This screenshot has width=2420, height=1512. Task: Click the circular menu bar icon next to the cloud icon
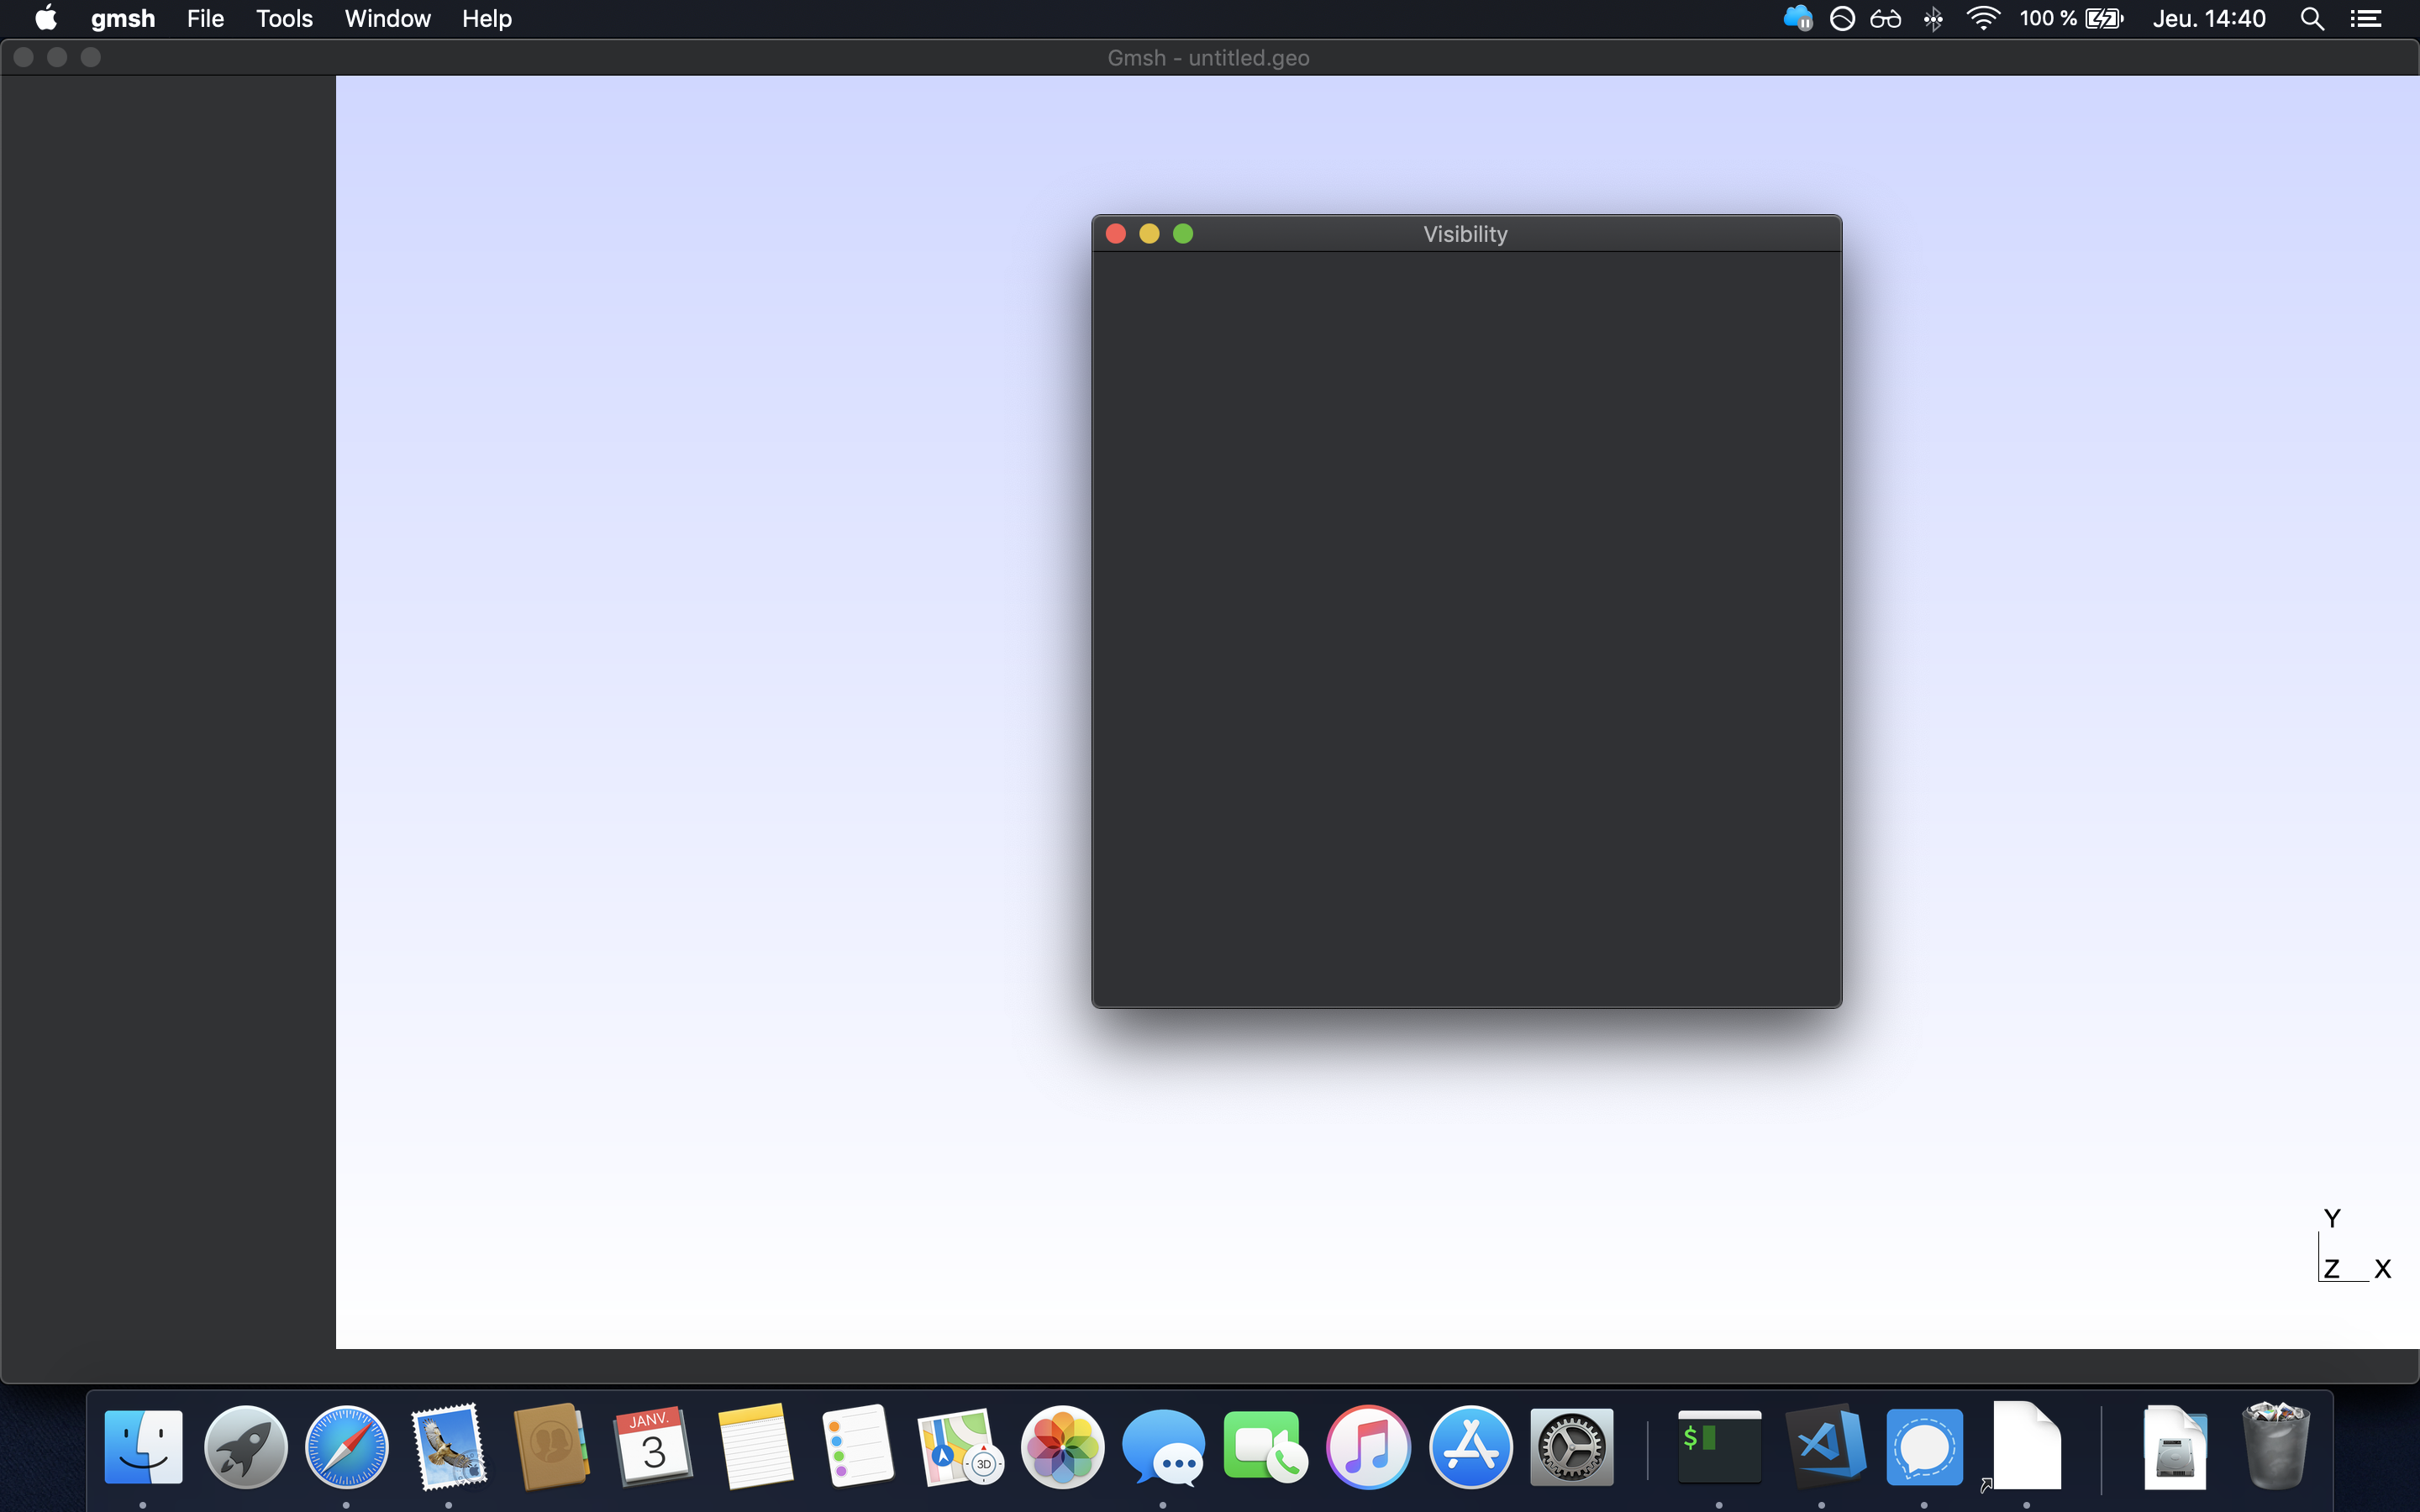pos(1842,19)
